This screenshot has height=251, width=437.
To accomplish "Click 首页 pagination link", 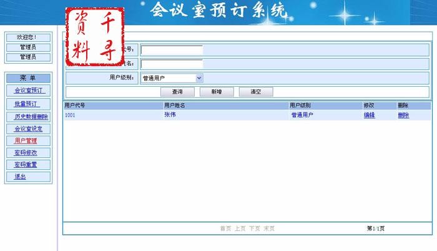I will click(x=225, y=229).
